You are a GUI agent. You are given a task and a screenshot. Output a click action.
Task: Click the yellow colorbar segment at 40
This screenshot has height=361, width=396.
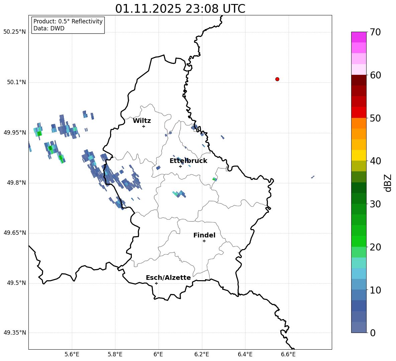(x=359, y=155)
